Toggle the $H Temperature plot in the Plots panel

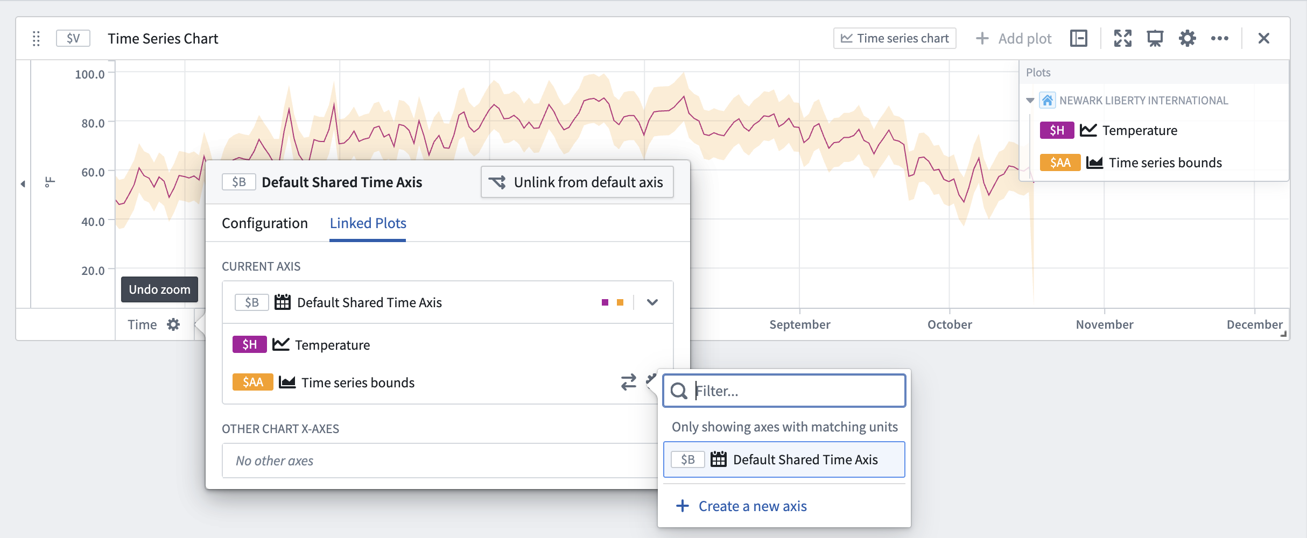click(x=1057, y=130)
